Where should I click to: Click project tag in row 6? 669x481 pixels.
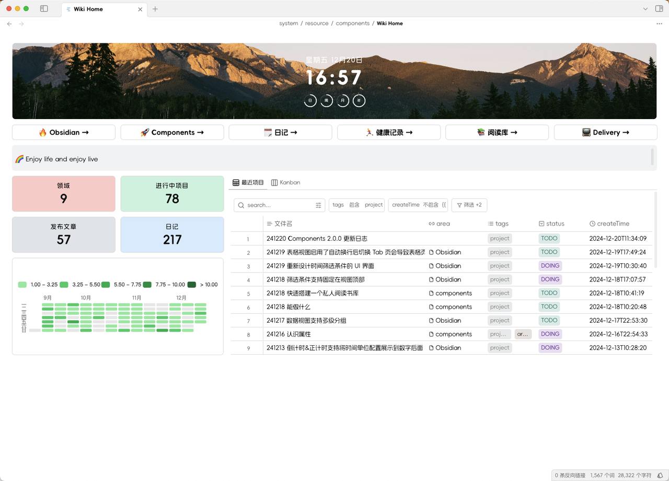click(x=500, y=307)
